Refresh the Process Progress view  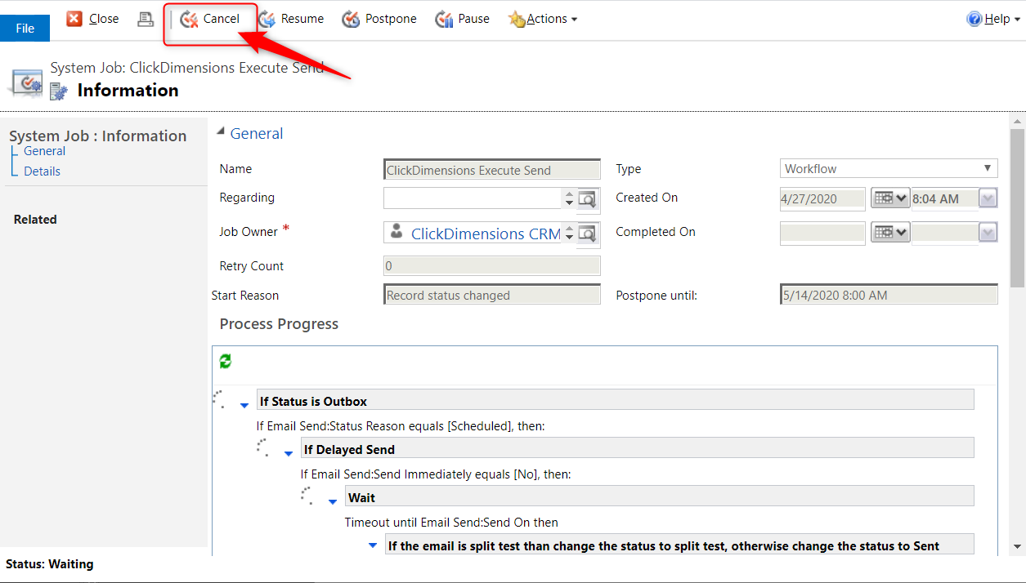pos(225,361)
